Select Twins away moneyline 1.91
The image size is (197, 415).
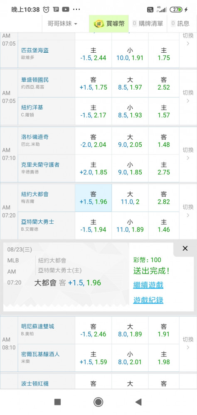[164, 330]
